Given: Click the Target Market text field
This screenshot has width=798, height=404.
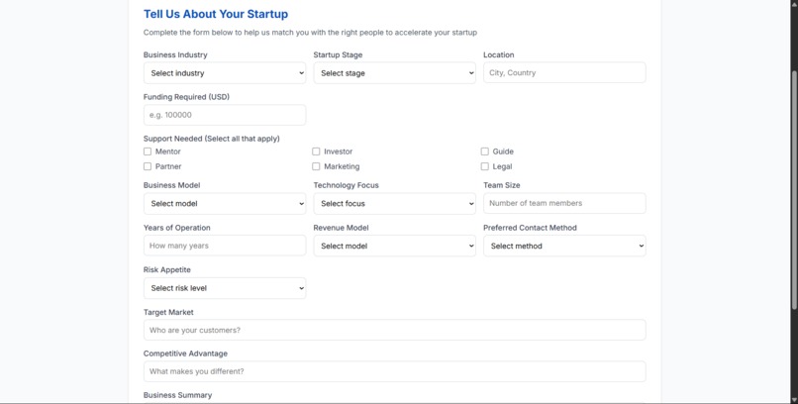Looking at the screenshot, I should (394, 330).
